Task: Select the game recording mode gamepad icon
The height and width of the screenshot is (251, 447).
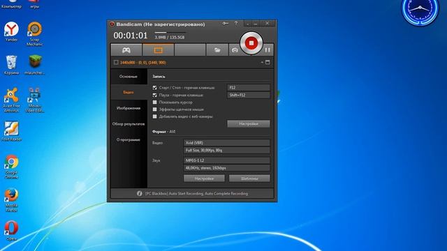Action: click(x=126, y=50)
